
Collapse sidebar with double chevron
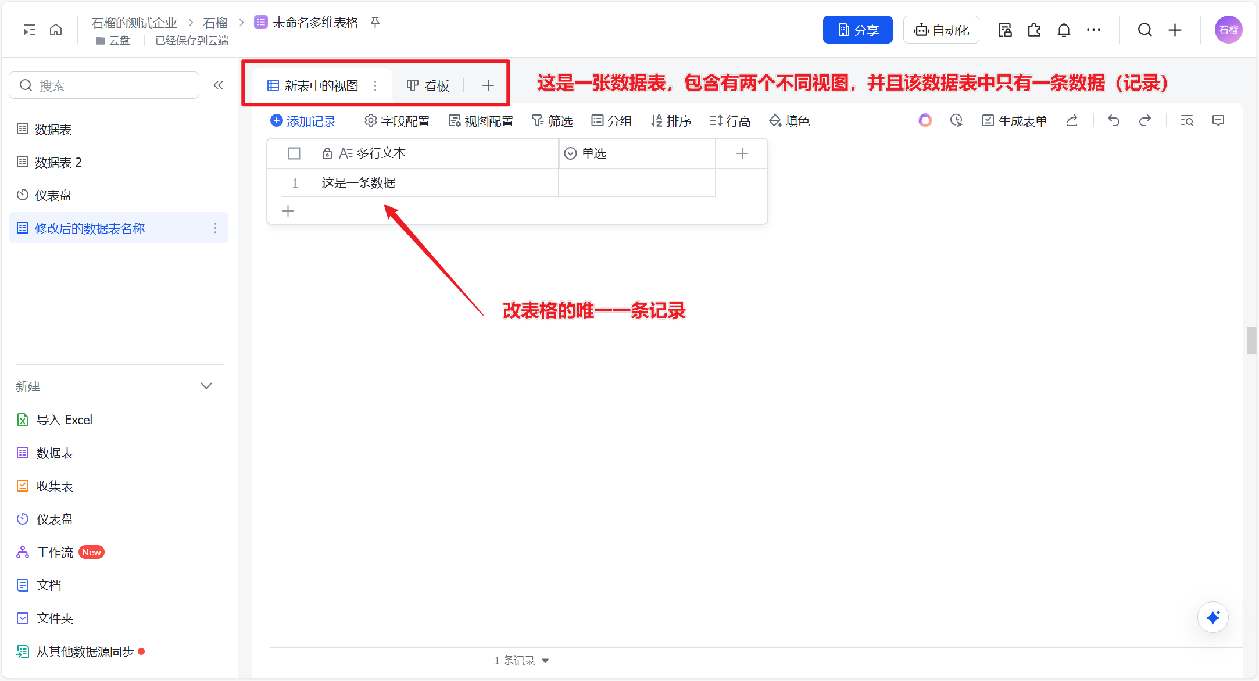pos(218,85)
